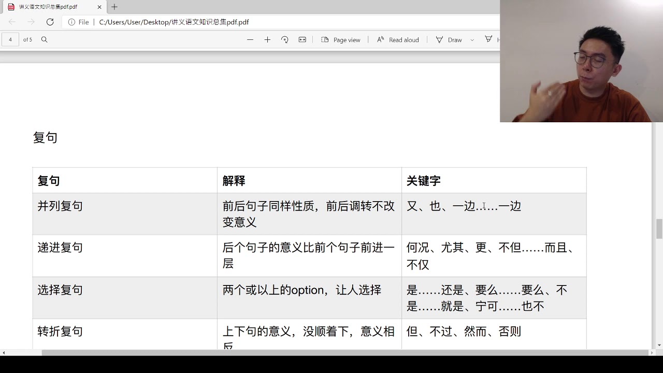Select the 递进复句 row label
This screenshot has width=663, height=373.
pos(60,247)
